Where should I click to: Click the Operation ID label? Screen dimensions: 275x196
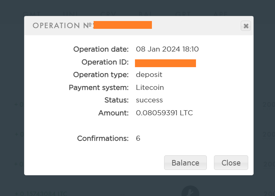pyautogui.click(x=105, y=62)
